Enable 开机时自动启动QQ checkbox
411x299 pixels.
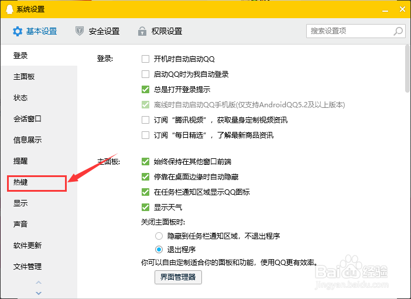click(145, 59)
